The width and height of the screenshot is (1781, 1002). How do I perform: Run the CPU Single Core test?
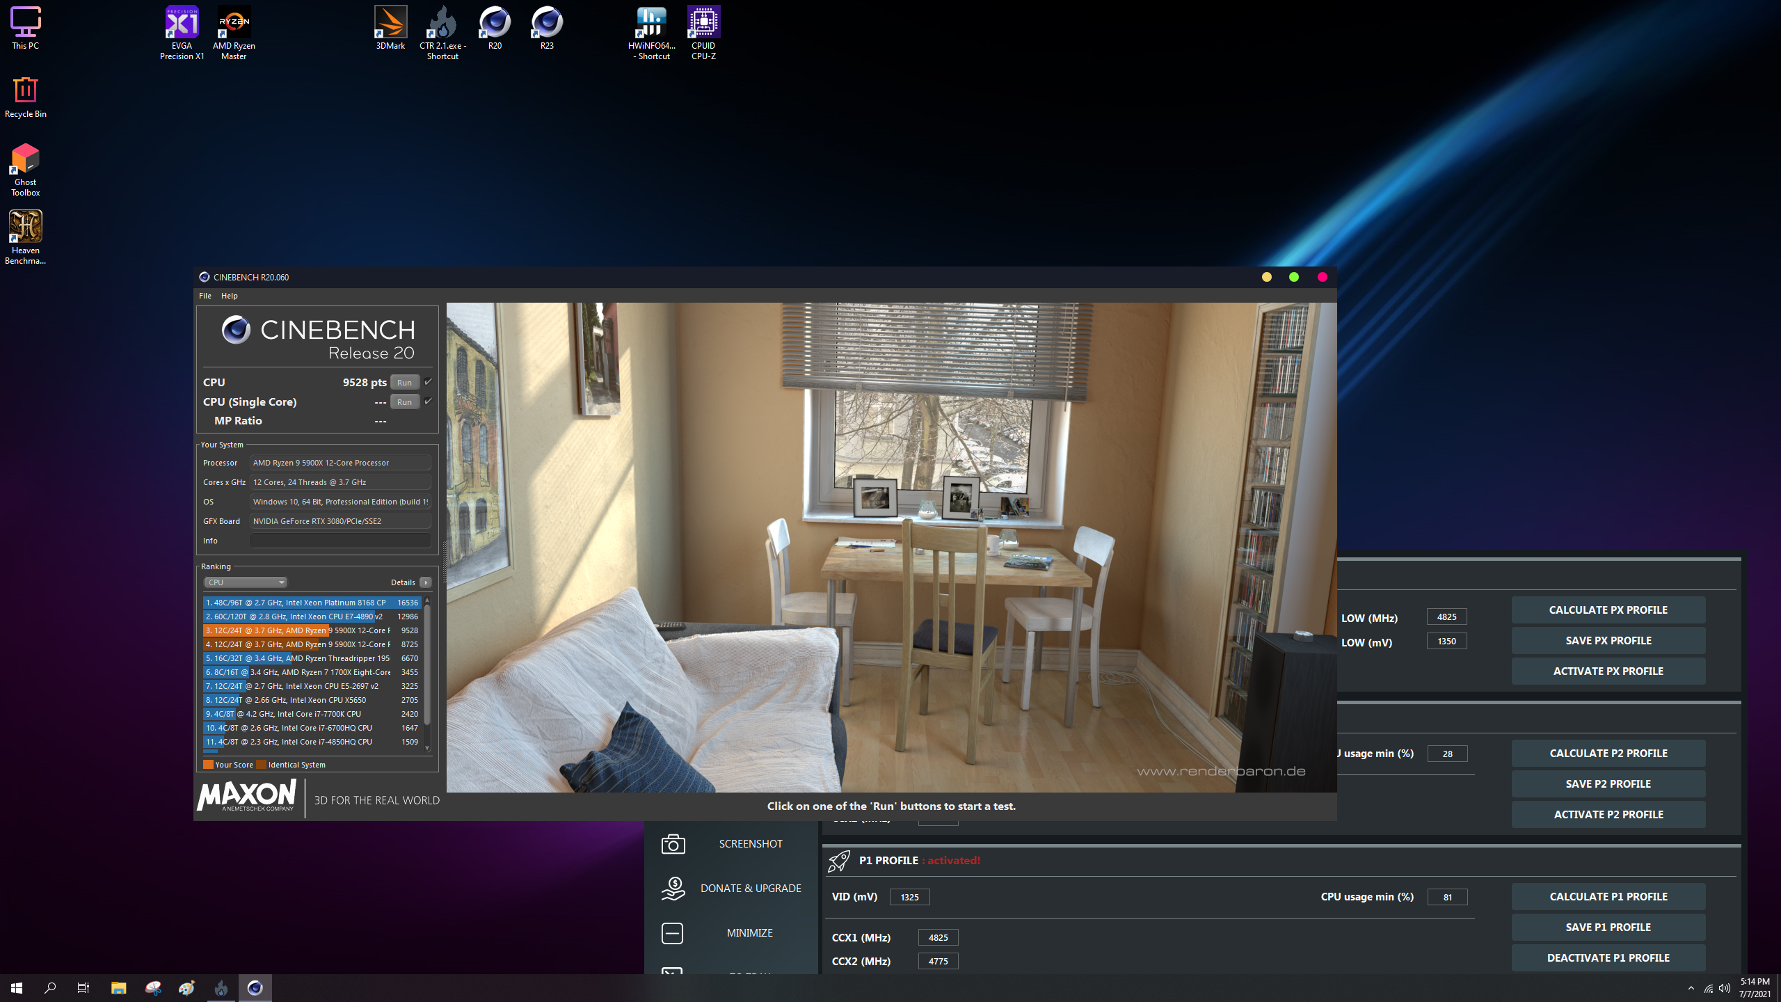point(404,402)
